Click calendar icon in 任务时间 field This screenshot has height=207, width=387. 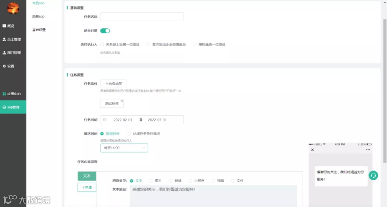pyautogui.click(x=105, y=120)
